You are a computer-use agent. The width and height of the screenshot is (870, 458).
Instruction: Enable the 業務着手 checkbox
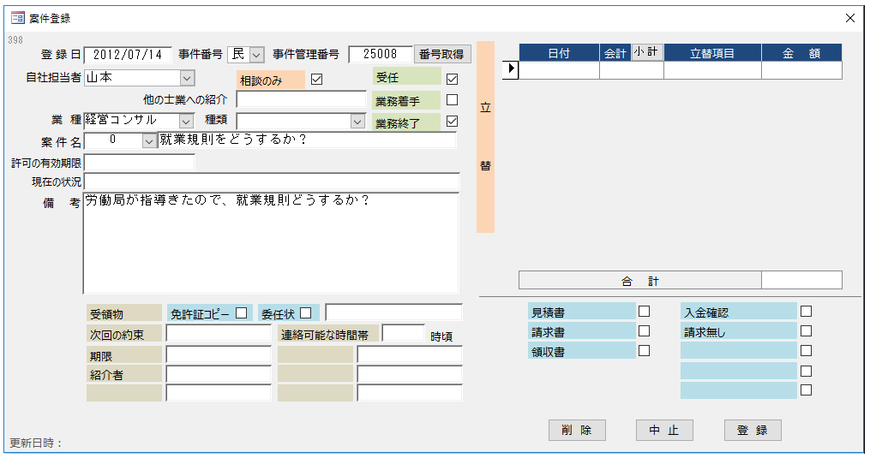(453, 100)
